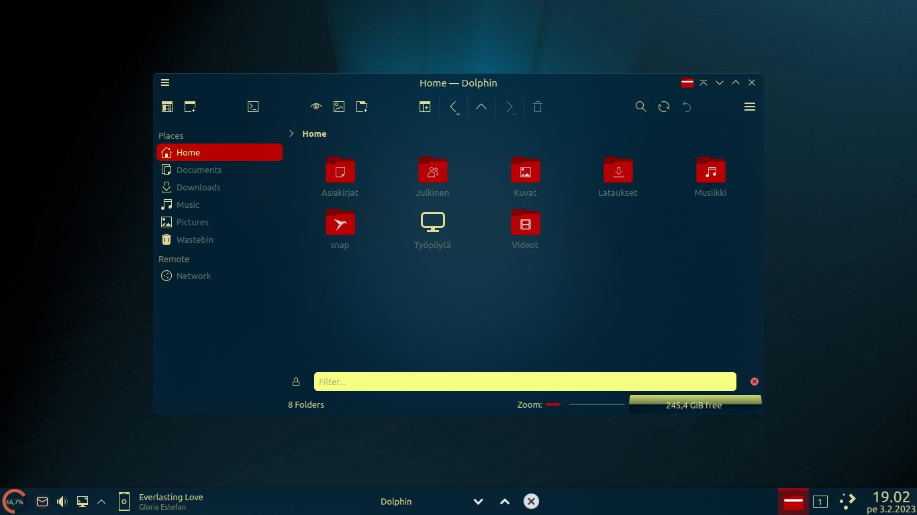Select Home in Places panel
The height and width of the screenshot is (515, 917).
click(220, 152)
